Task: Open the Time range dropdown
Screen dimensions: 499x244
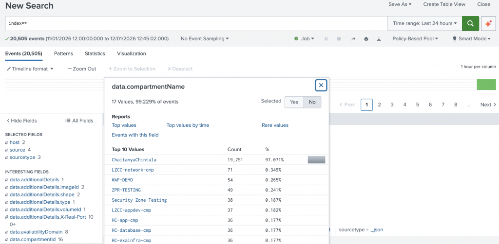Action: tap(424, 23)
